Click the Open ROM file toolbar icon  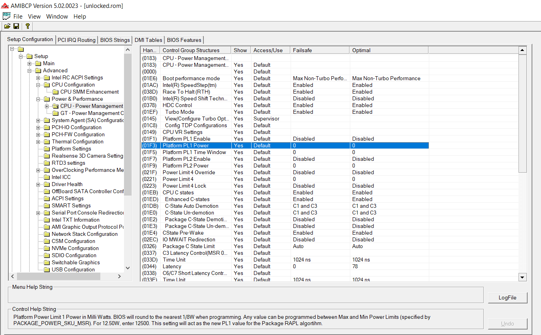tap(7, 26)
